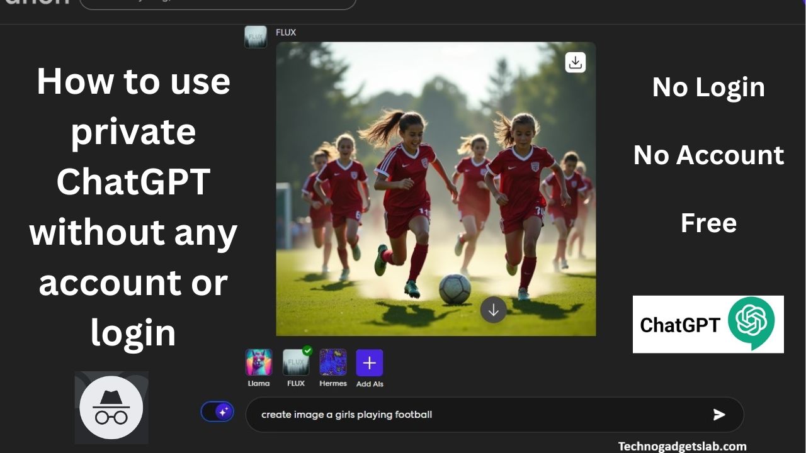The height and width of the screenshot is (453, 806).
Task: Click the 'No Login' text
Action: (708, 87)
